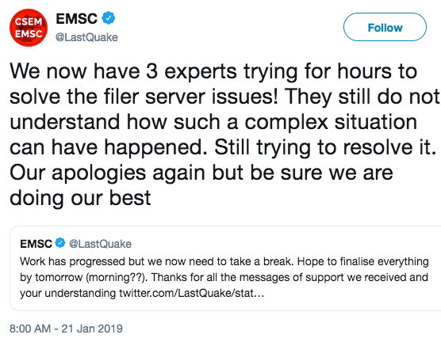Follow the EMSC account
Image resolution: width=441 pixels, height=346 pixels.
[385, 27]
